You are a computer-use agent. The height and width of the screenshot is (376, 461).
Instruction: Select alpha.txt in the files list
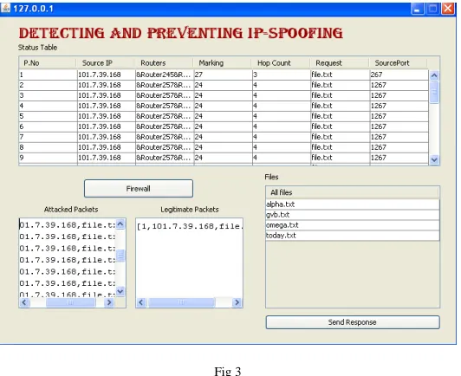[x=353, y=204]
